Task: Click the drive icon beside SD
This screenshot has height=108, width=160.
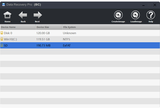Action: (x=2, y=45)
